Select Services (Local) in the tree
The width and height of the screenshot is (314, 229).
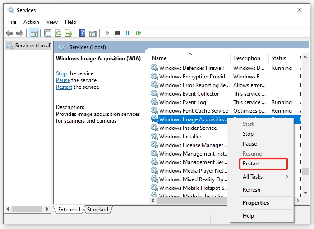(32, 46)
